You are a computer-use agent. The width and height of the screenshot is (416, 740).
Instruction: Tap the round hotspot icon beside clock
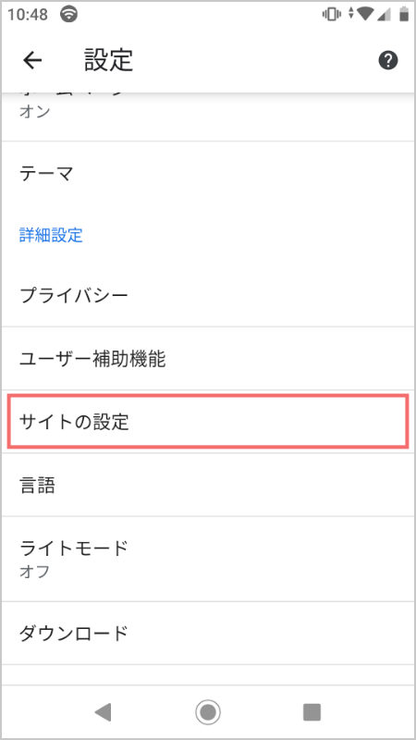tap(68, 15)
